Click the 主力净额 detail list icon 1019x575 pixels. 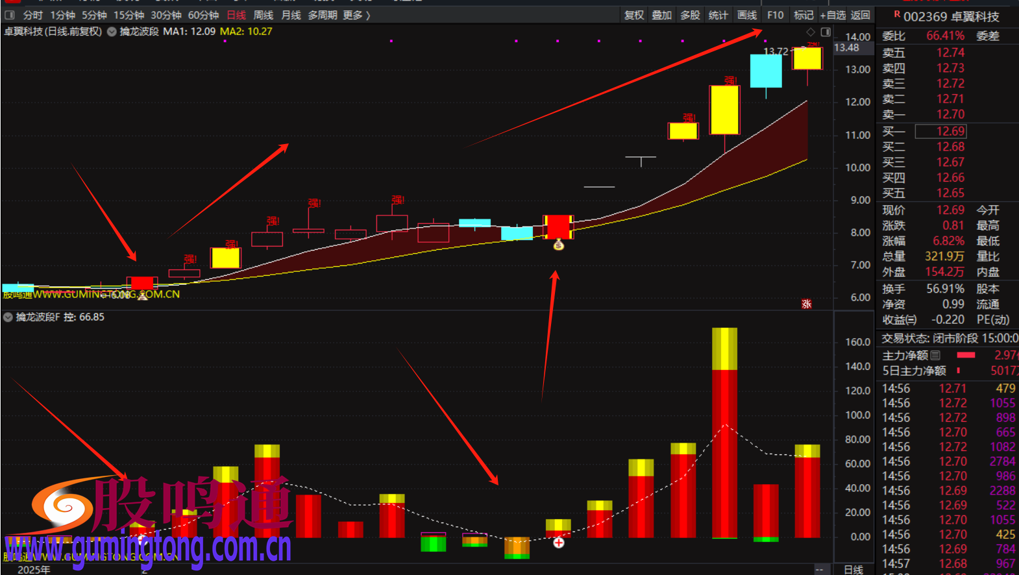coord(935,356)
